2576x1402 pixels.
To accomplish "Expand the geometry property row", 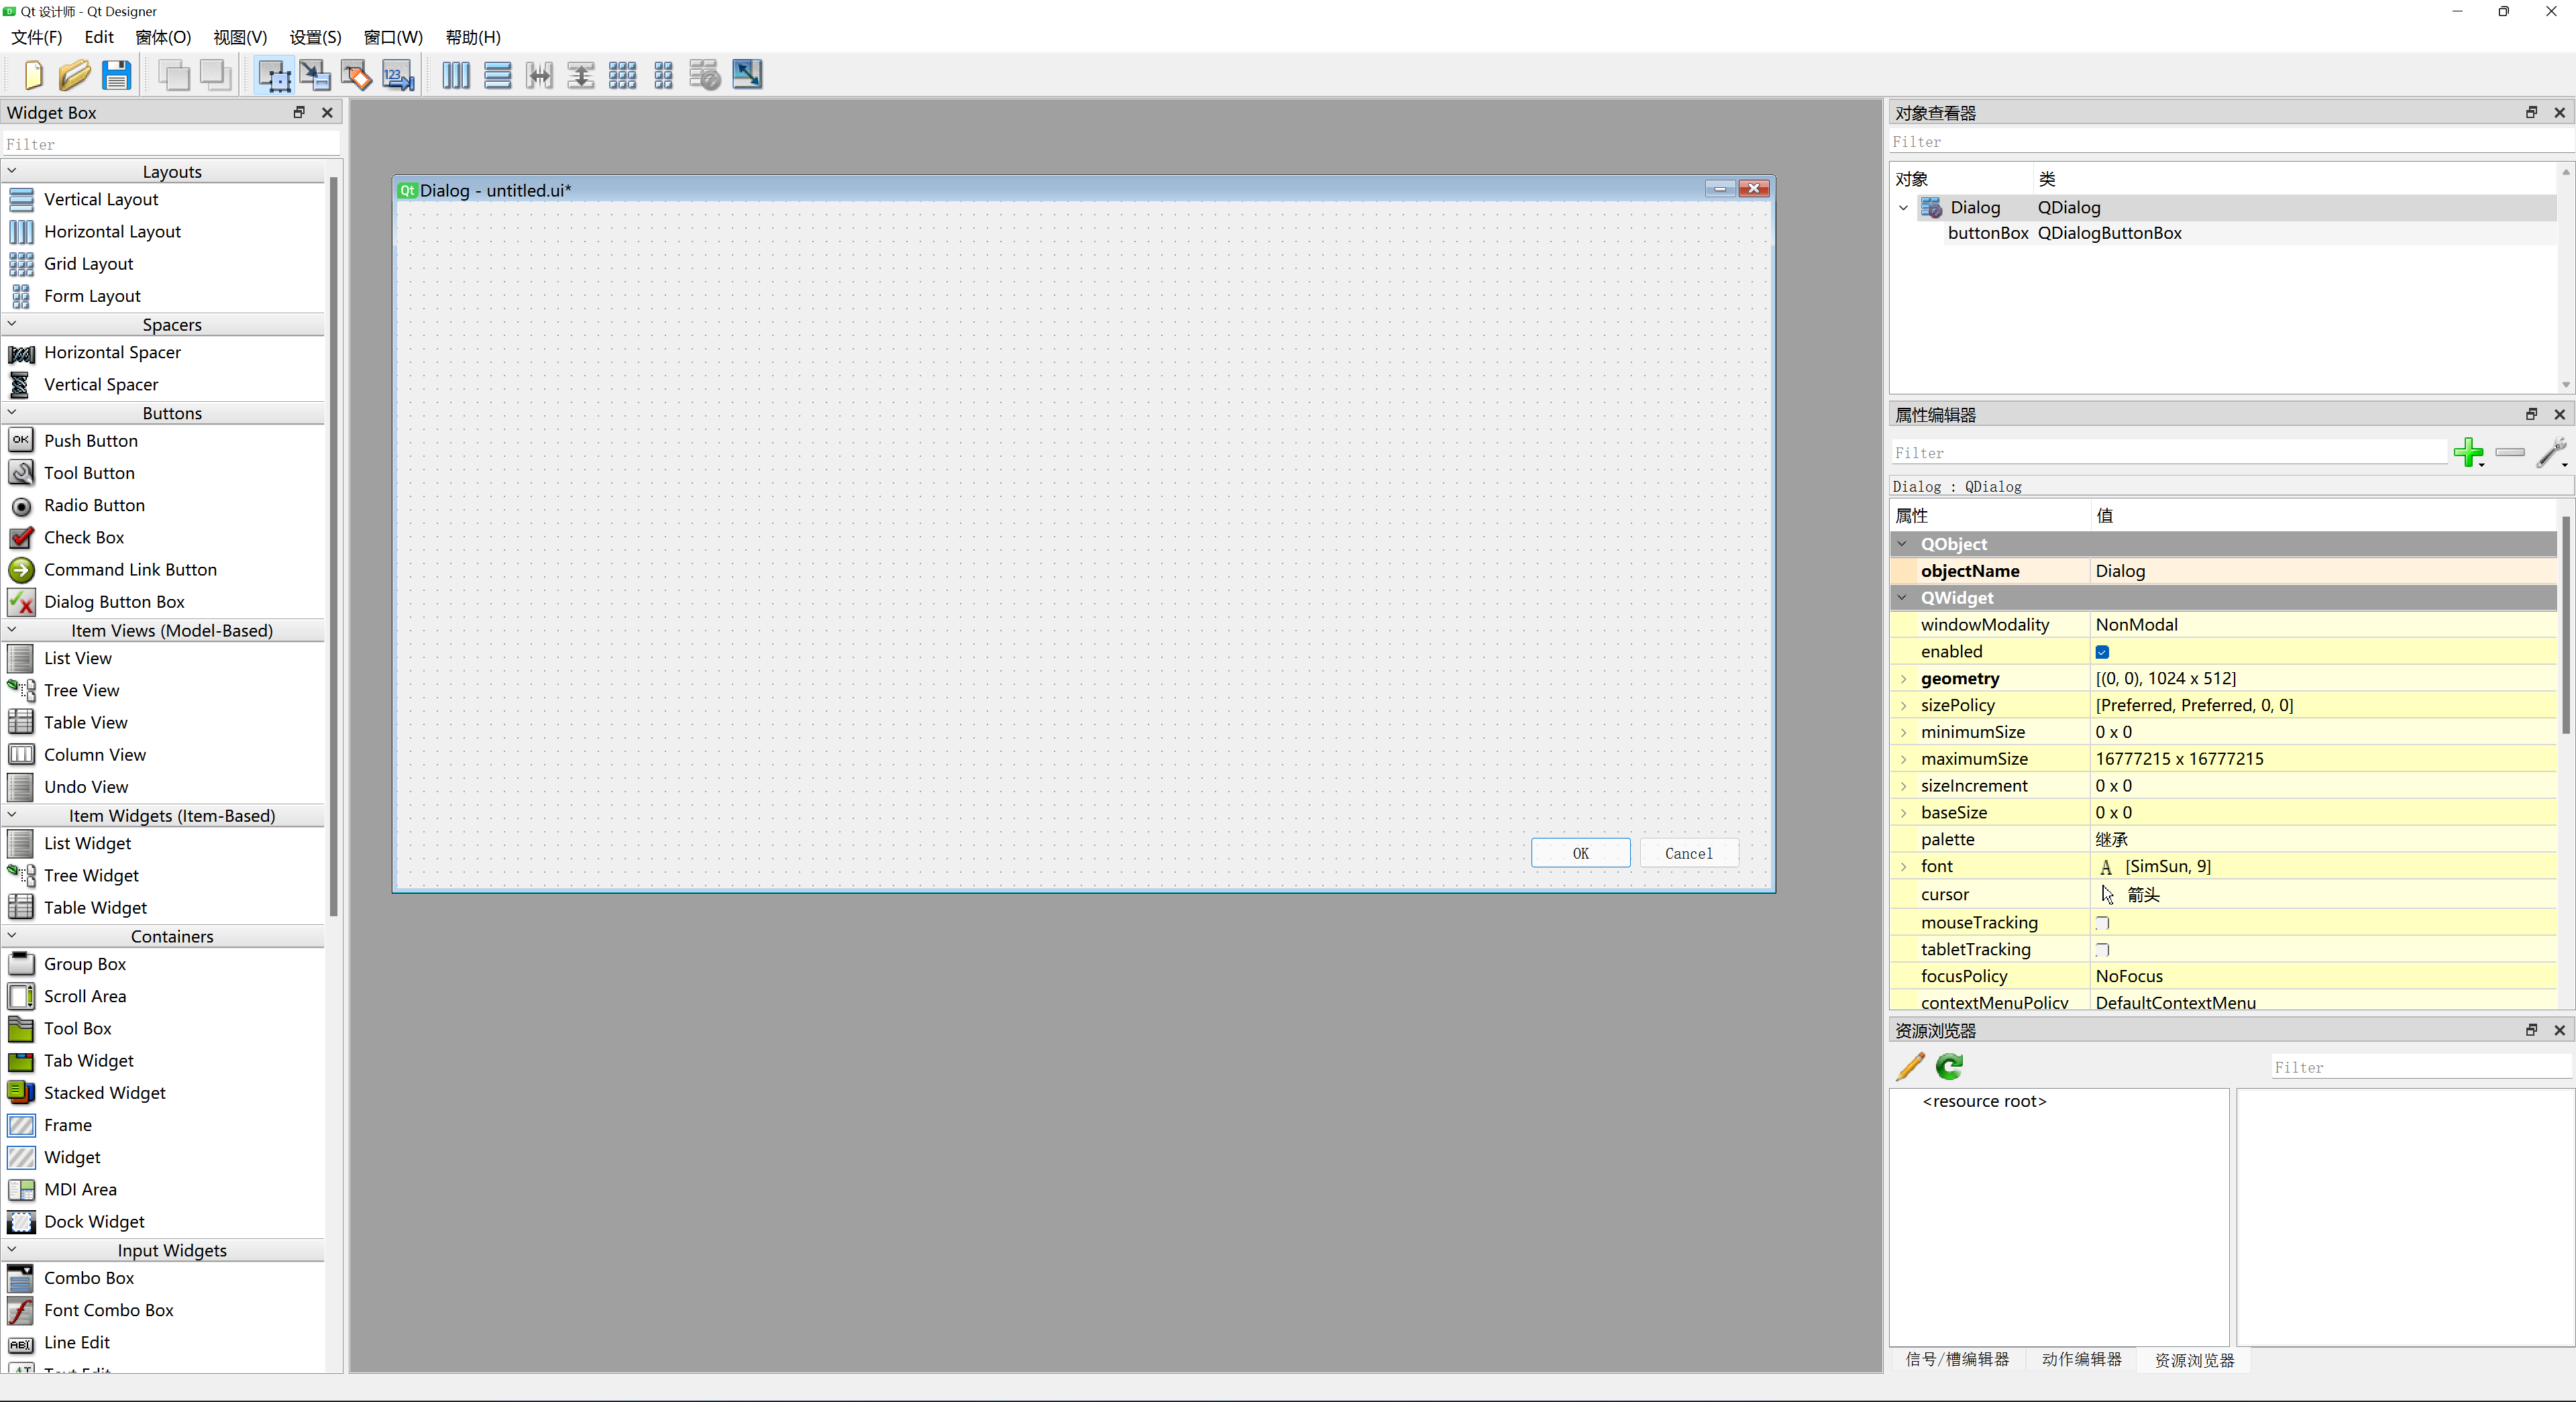I will click(x=1904, y=679).
